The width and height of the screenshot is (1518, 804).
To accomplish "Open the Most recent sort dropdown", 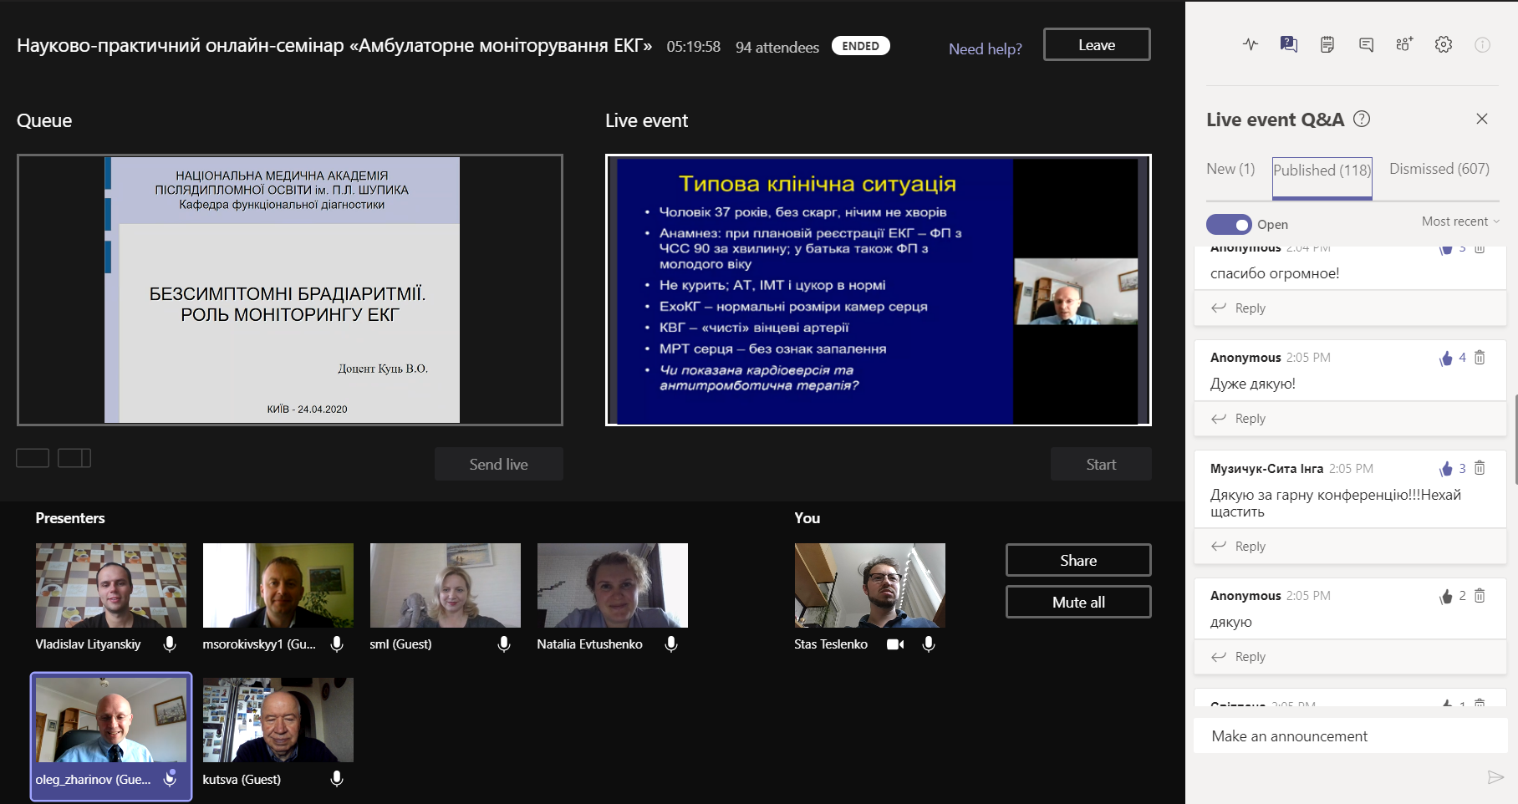I will pyautogui.click(x=1460, y=221).
